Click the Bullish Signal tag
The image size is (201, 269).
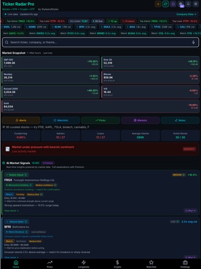[x=16, y=175]
